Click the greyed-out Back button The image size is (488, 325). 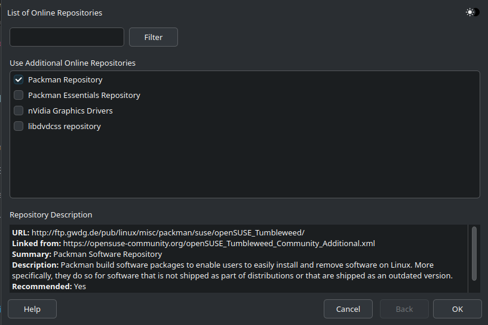point(404,309)
